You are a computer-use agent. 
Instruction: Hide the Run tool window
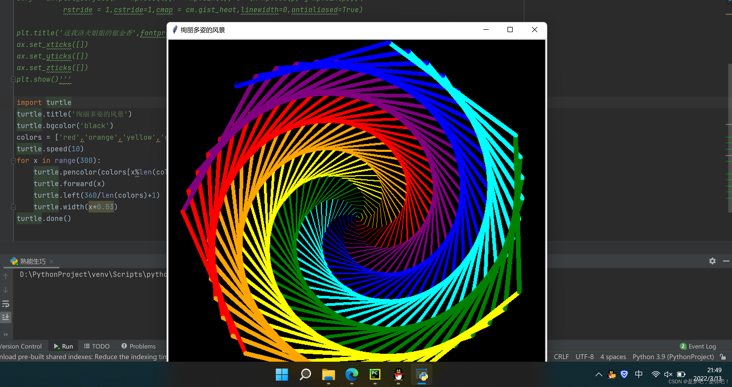tap(726, 261)
